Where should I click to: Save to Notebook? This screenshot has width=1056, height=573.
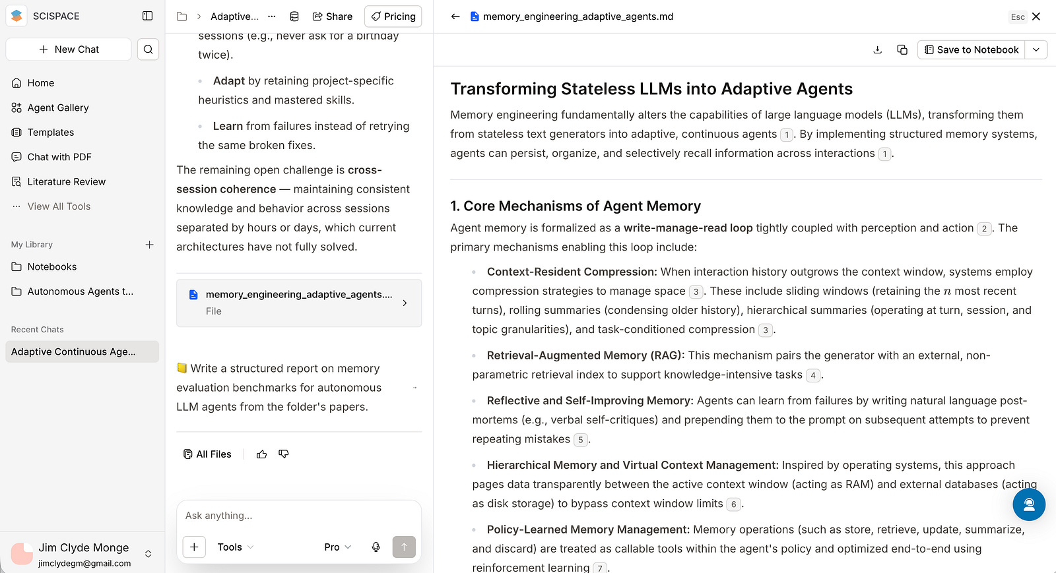(x=971, y=49)
